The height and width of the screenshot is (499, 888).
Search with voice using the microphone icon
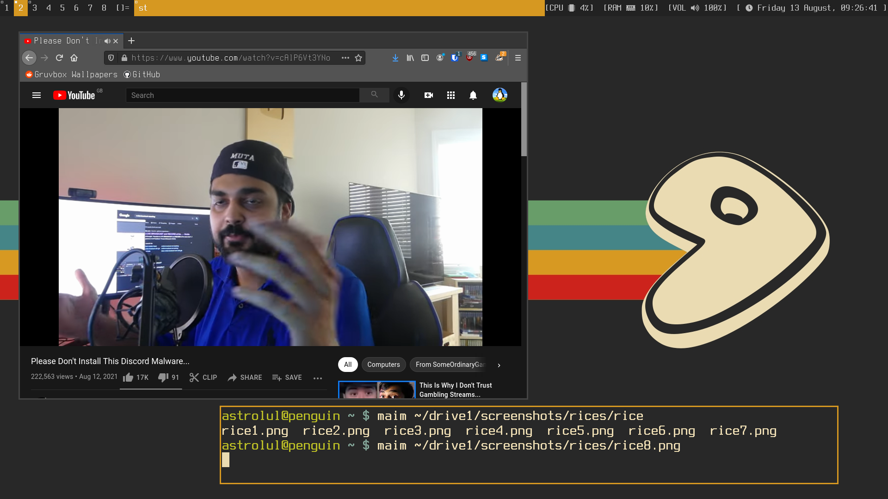pyautogui.click(x=401, y=95)
